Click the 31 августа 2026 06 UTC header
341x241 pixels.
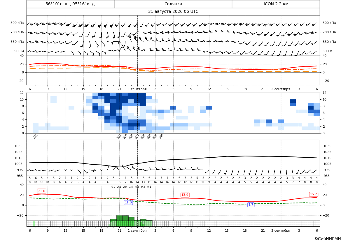click(173, 12)
